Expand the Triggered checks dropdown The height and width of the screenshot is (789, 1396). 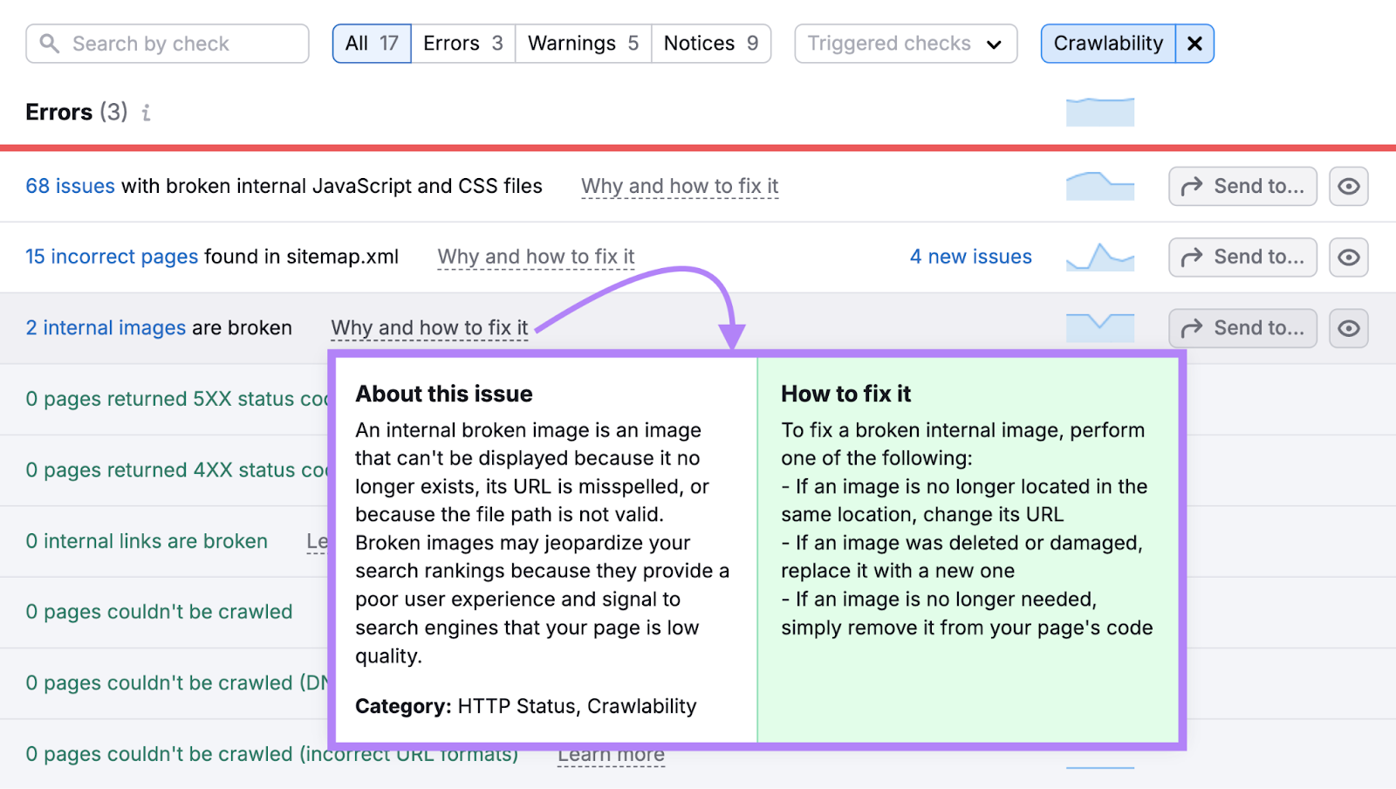pyautogui.click(x=905, y=43)
